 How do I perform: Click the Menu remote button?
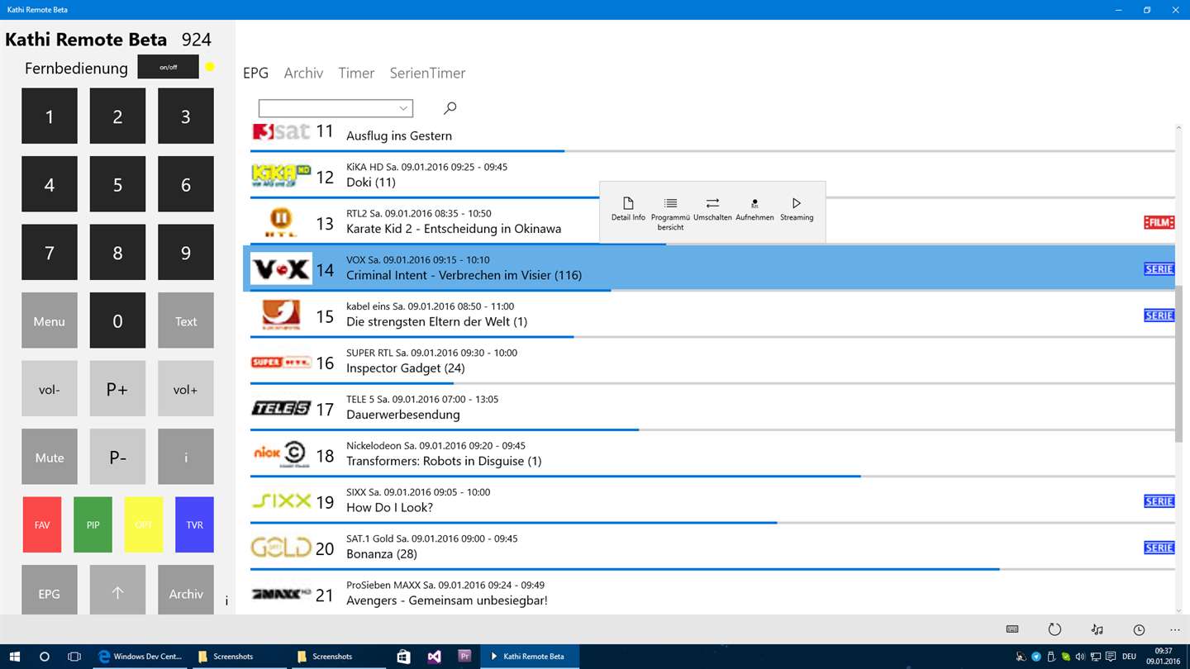(x=50, y=320)
